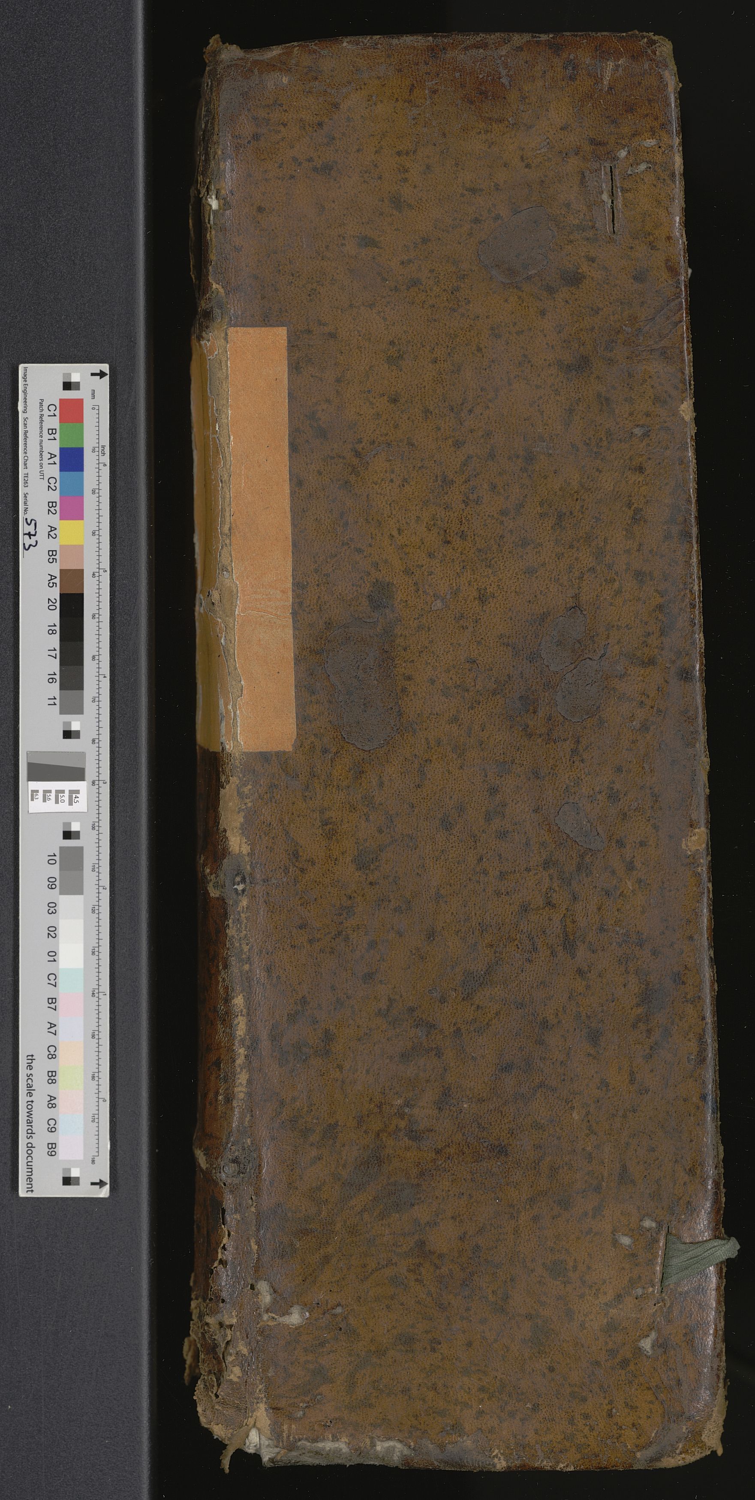This screenshot has width=755, height=1500.
Task: Click the gray wedge resolution patch
Action: [56, 765]
